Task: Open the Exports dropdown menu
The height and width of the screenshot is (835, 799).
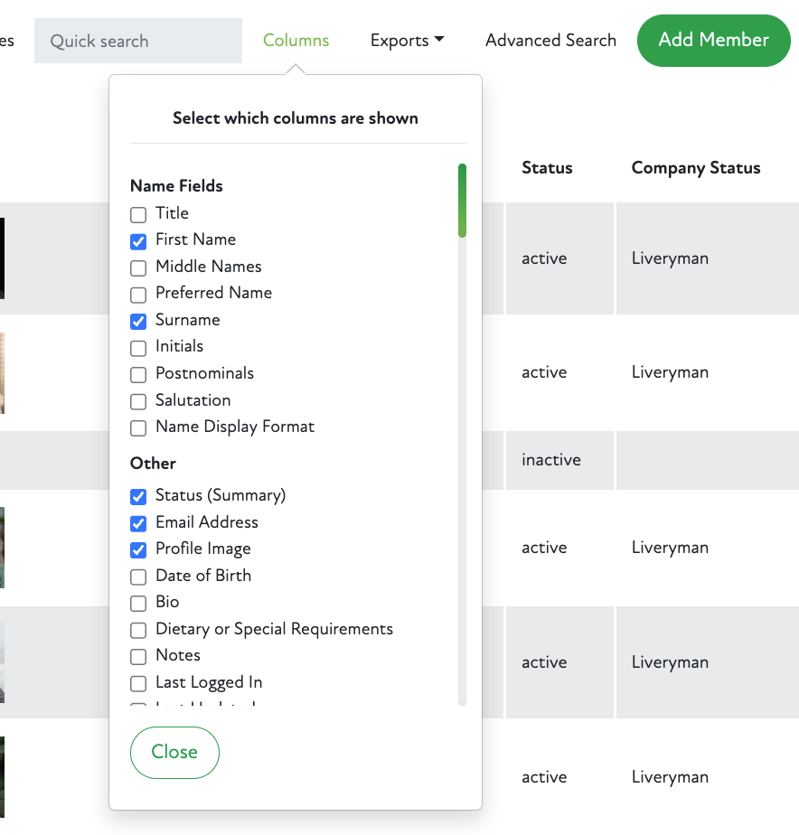Action: (x=407, y=41)
